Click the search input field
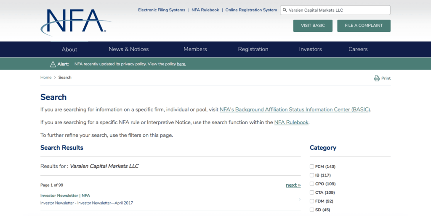 point(337,10)
